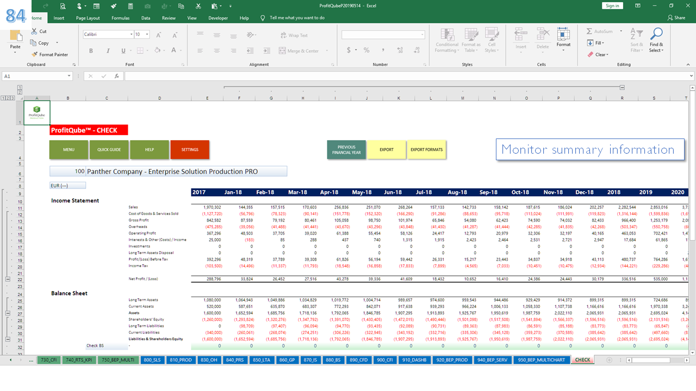This screenshot has width=696, height=391.
Task: Click the new sheet plus icon
Action: (x=609, y=360)
